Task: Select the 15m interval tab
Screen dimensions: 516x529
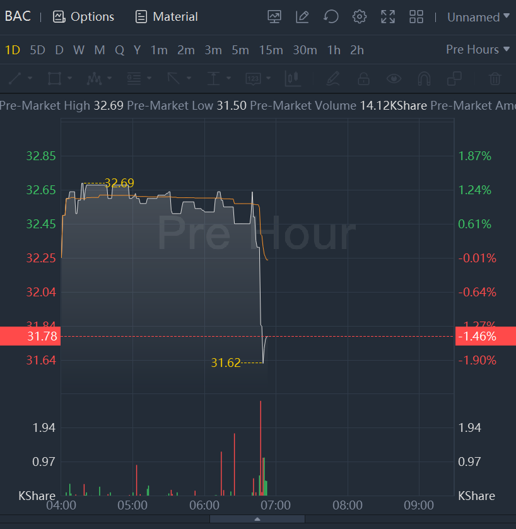Action: pos(271,50)
